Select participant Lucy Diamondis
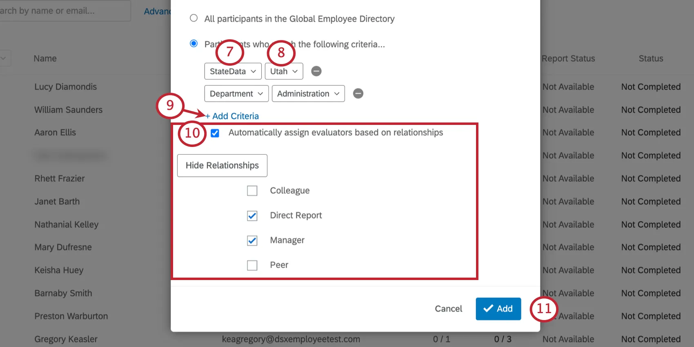Screen dimensions: 694x347 pos(65,87)
